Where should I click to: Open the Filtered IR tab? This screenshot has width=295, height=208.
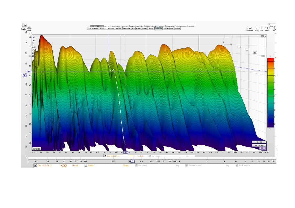tap(127, 29)
